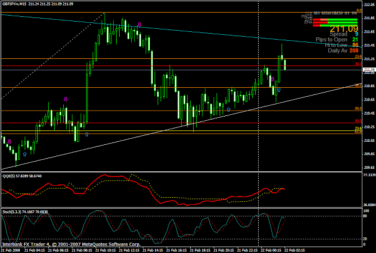Click the 21 Feb 18:15 time label
This screenshot has height=253, width=376.
click(x=200, y=251)
